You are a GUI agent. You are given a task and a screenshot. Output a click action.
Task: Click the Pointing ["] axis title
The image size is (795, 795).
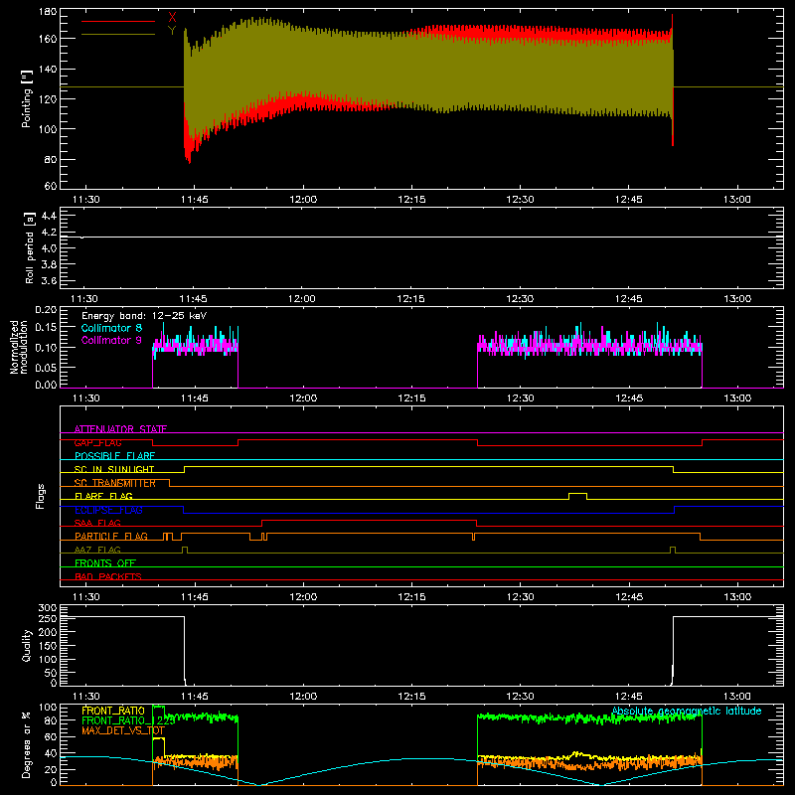coord(27,98)
